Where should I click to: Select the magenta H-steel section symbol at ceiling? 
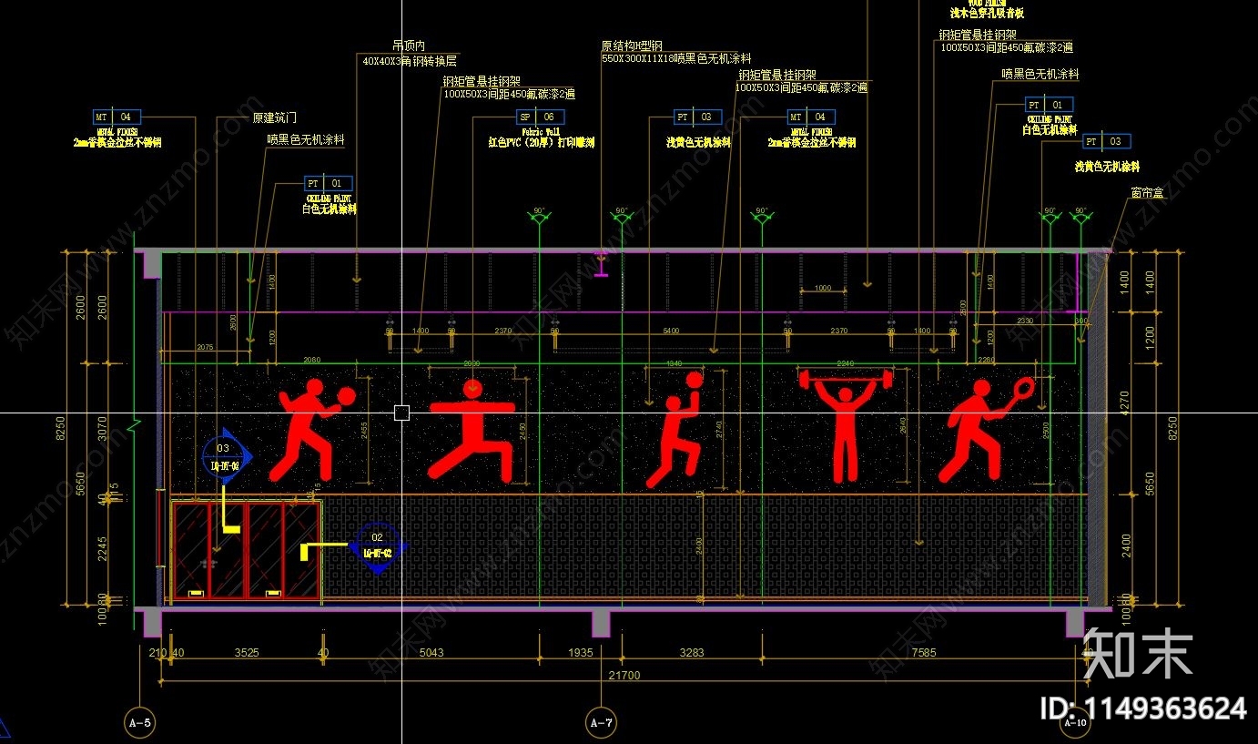pos(601,265)
